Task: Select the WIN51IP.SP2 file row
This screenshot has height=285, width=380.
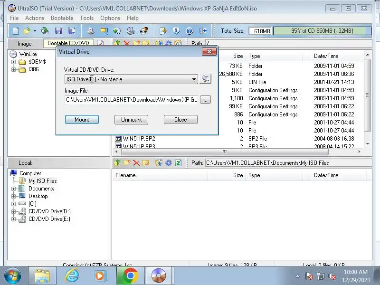Action: point(139,139)
